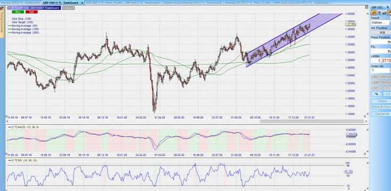
Task: Select Moving Average (100) legend entry
Action: (24, 29)
